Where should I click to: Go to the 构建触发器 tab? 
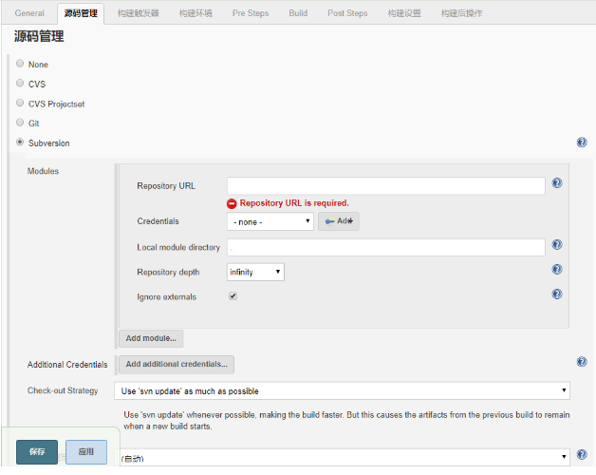pyautogui.click(x=138, y=13)
